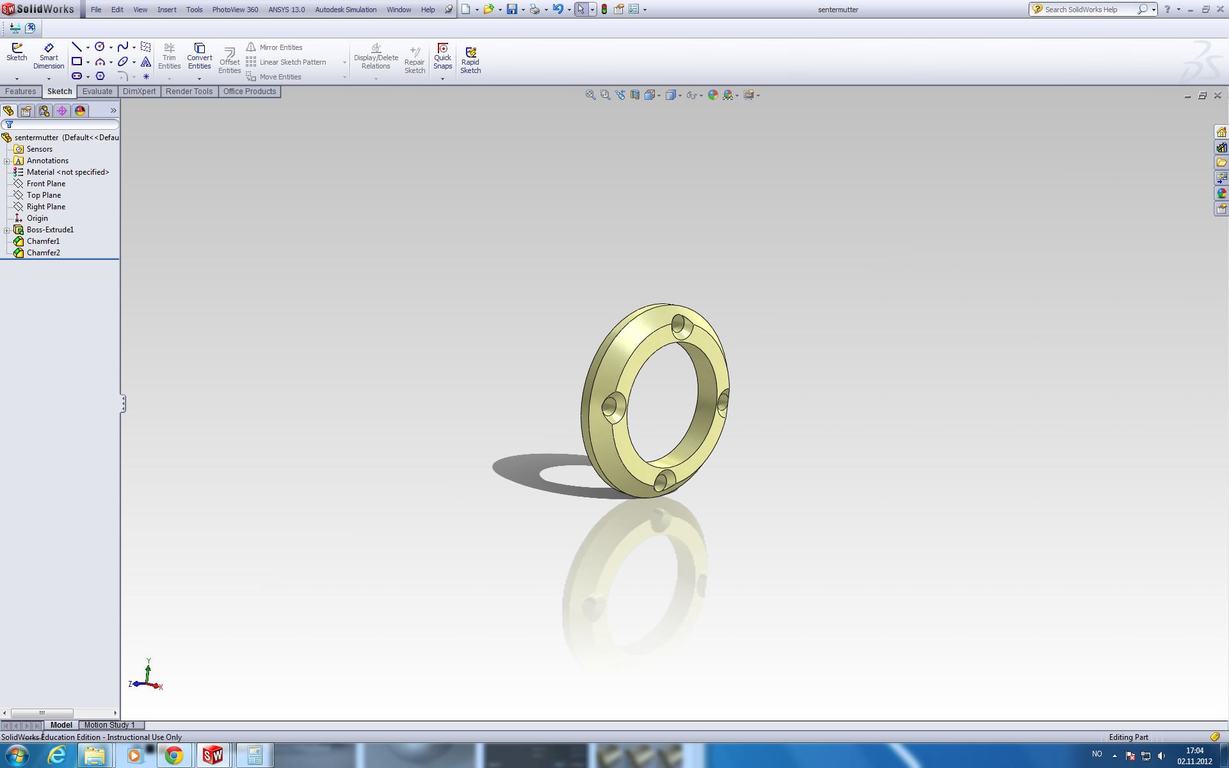The image size is (1229, 768).
Task: Open the Insert menu
Action: click(166, 10)
